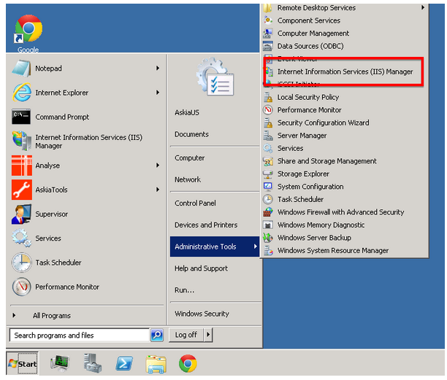Click the System Configuration icon
Image resolution: width=447 pixels, height=380 pixels.
pos(267,187)
